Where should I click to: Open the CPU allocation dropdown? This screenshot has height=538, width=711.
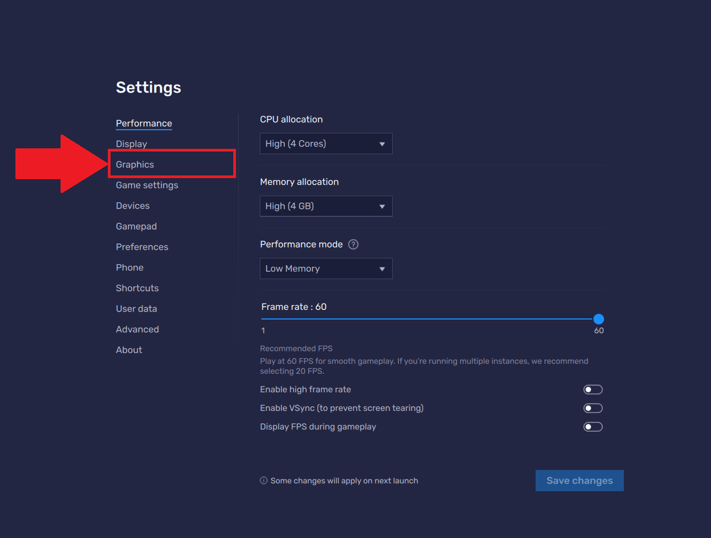326,144
